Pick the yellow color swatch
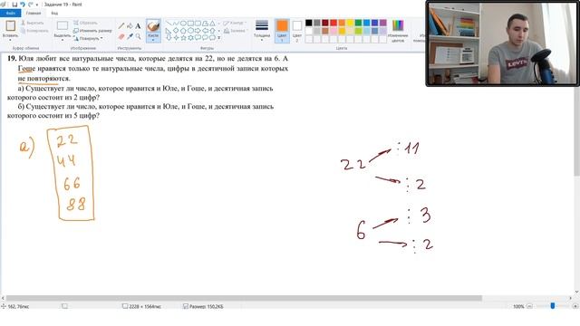This screenshot has height=326, width=580. (x=350, y=23)
